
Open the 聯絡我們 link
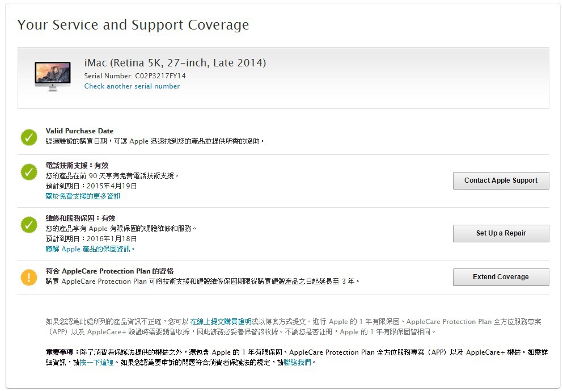point(297,363)
